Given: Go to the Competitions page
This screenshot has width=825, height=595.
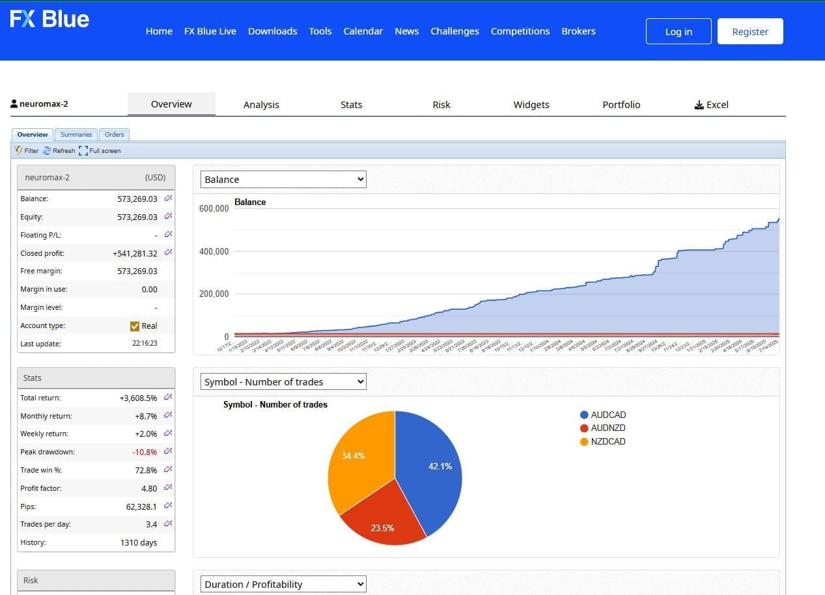Looking at the screenshot, I should (520, 31).
